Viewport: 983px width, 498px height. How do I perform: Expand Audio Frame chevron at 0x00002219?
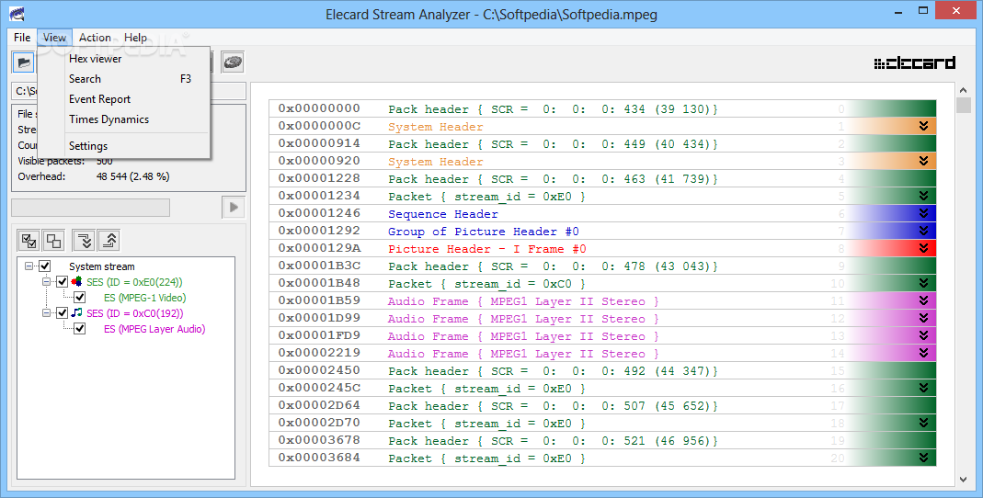pos(923,354)
